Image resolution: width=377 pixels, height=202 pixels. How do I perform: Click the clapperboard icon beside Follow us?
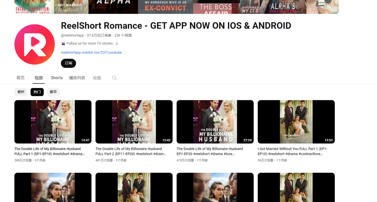point(63,44)
